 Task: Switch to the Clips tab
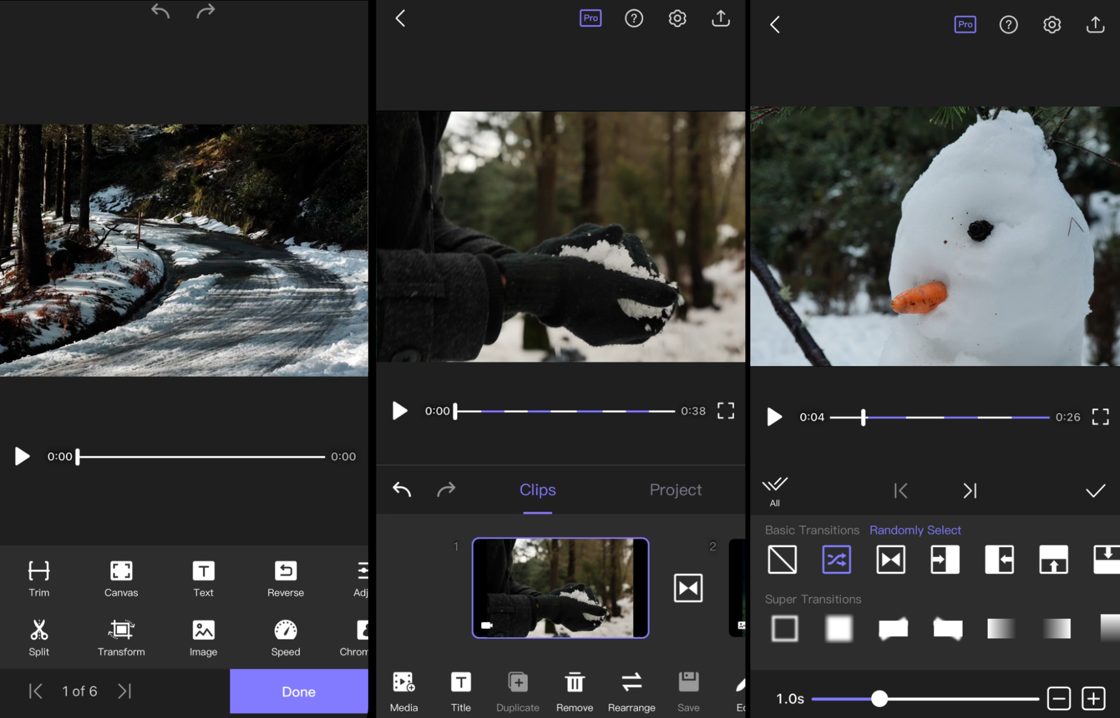click(537, 489)
